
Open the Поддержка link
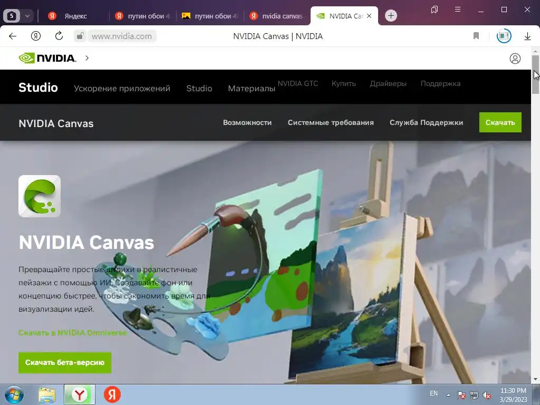pos(440,84)
